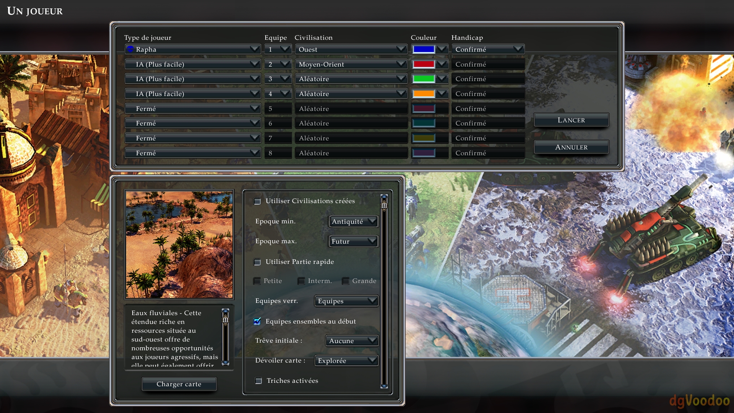This screenshot has width=734, height=413.
Task: Open the team 3 dropdown
Action: tap(278, 79)
